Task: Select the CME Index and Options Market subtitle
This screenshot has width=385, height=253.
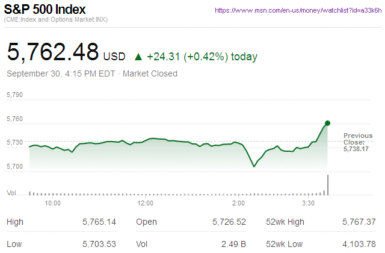Action: (57, 21)
